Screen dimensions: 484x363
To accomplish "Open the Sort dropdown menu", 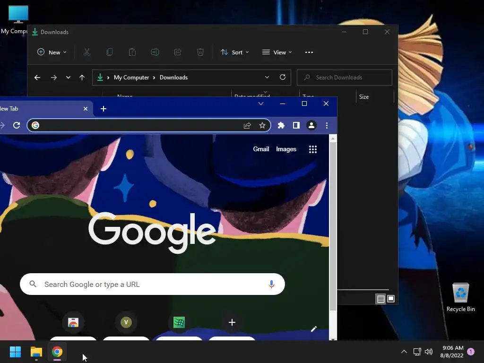I will coord(234,52).
